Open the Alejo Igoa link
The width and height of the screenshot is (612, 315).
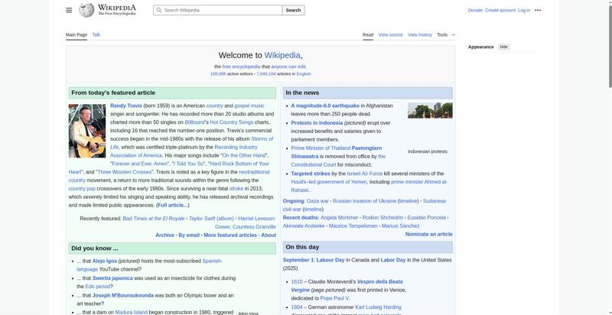[x=105, y=261]
